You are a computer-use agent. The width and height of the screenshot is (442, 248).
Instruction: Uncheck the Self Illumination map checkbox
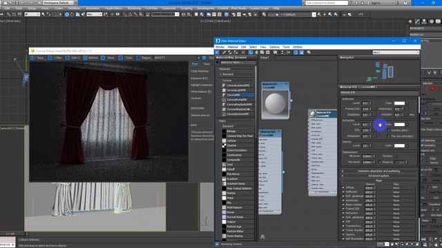(343, 239)
